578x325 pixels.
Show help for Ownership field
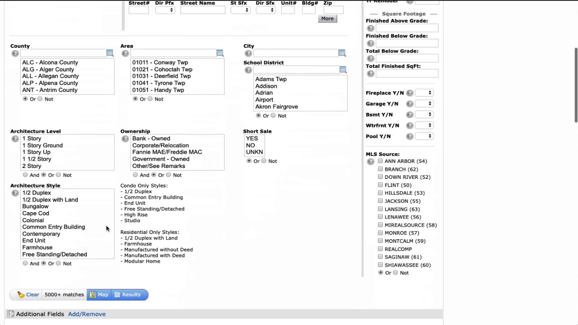pyautogui.click(x=126, y=139)
